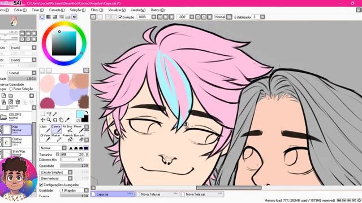Show the swatches panel icon
This screenshot has height=203, width=362.
(68, 17)
